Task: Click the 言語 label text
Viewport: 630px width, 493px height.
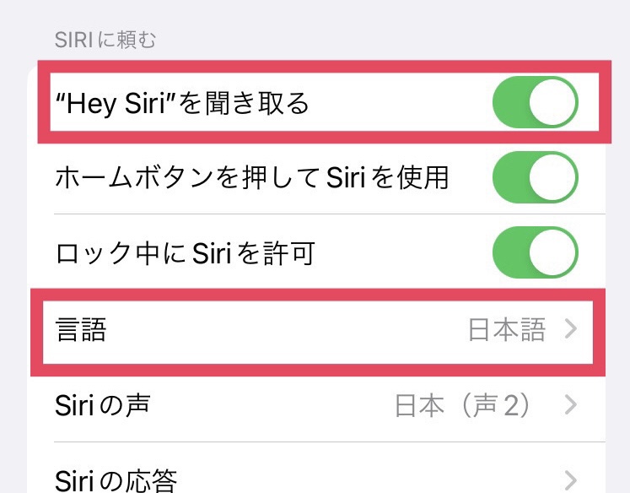Action: (81, 330)
